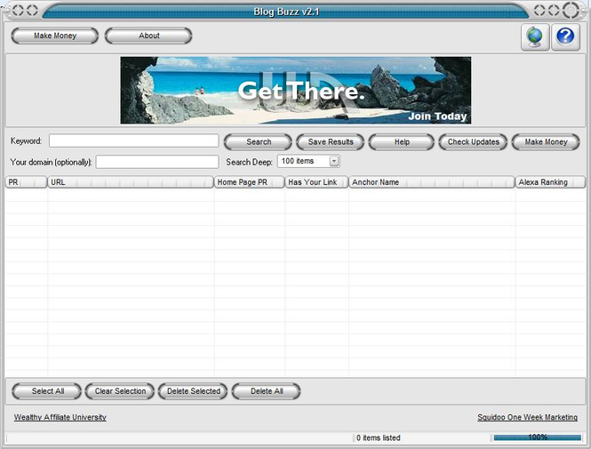Focus the Your domain text field
The width and height of the screenshot is (591, 449).
pyautogui.click(x=156, y=162)
